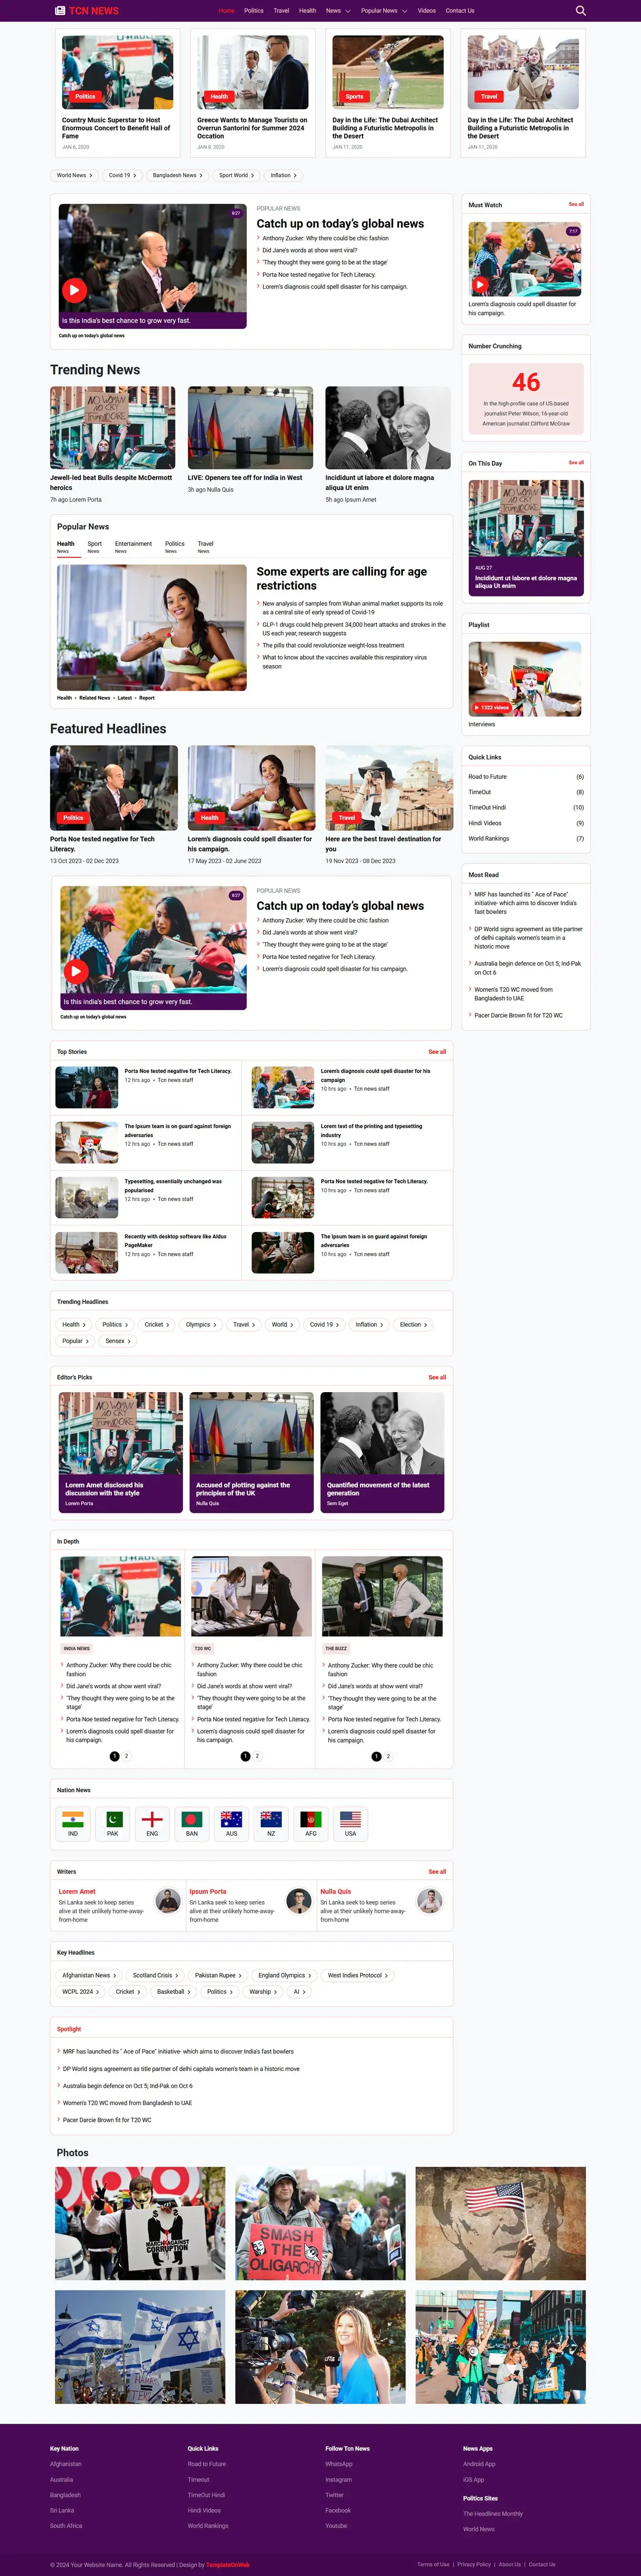Select the USA flag tile
This screenshot has height=2576, width=641.
(x=351, y=1823)
